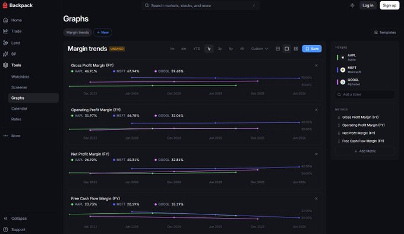This screenshot has height=234, width=404.
Task: Click the purple GOOGL color bar
Action: pyautogui.click(x=337, y=82)
